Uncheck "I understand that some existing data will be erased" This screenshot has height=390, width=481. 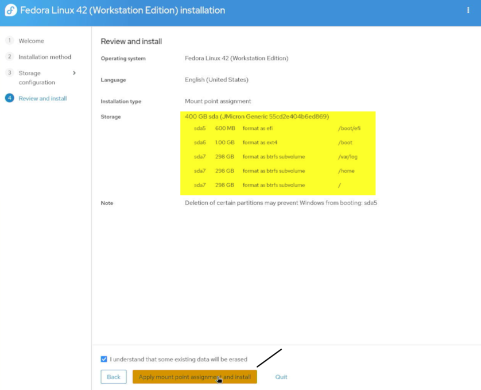click(x=104, y=359)
